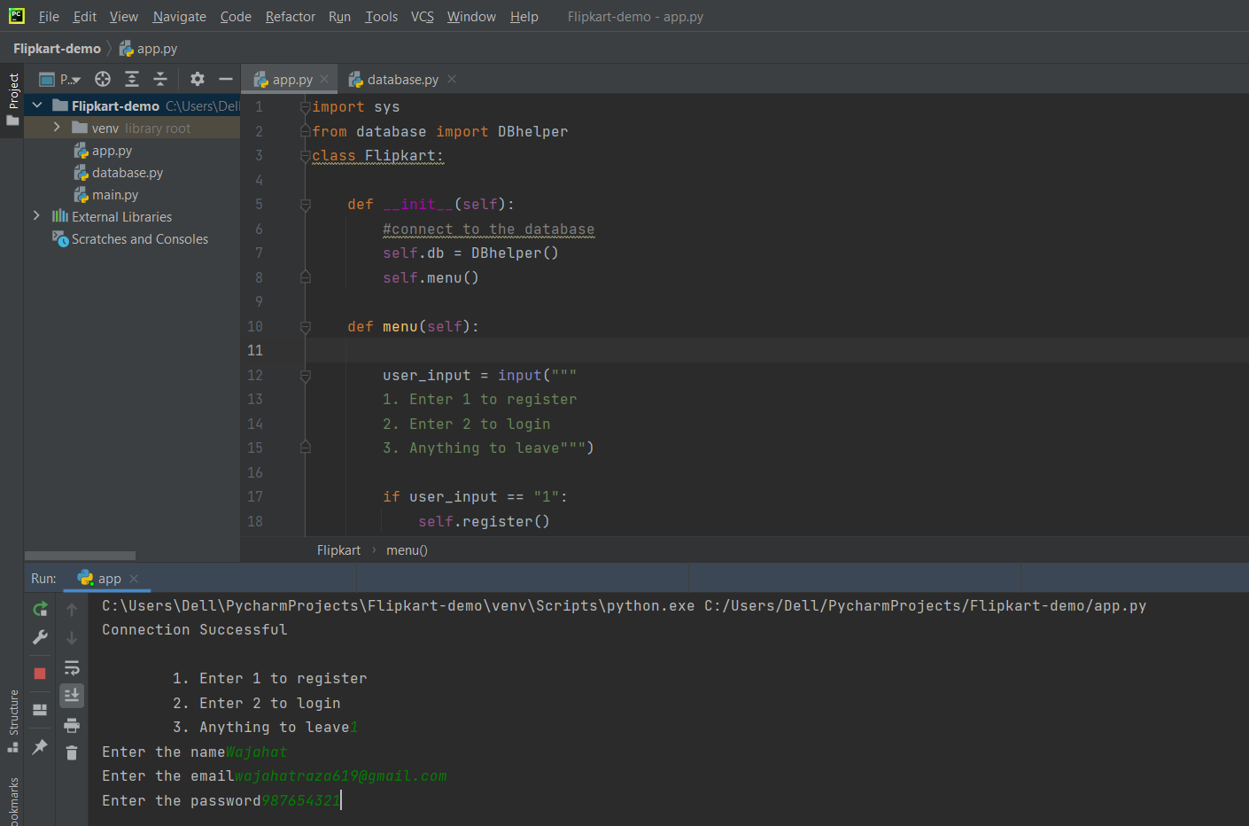Expand External Libraries node
Viewport: 1249px width, 826px height.
[x=36, y=215]
